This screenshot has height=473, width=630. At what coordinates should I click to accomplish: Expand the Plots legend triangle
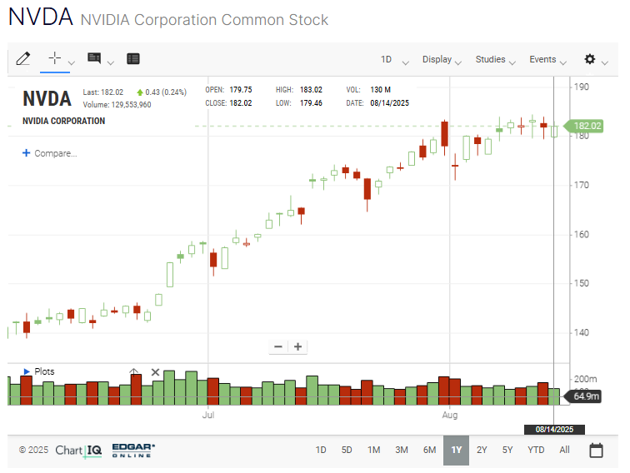click(x=27, y=371)
